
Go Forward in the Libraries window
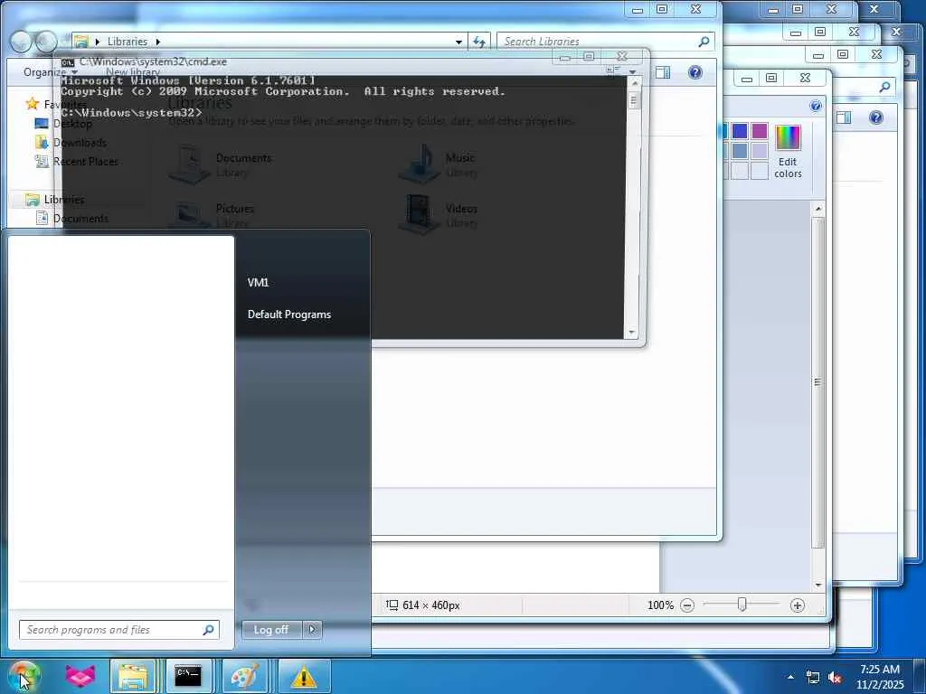click(45, 42)
